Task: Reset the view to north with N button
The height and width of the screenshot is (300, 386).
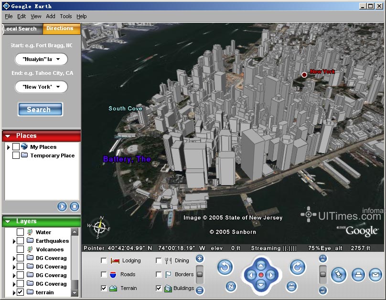Action: 231,286
